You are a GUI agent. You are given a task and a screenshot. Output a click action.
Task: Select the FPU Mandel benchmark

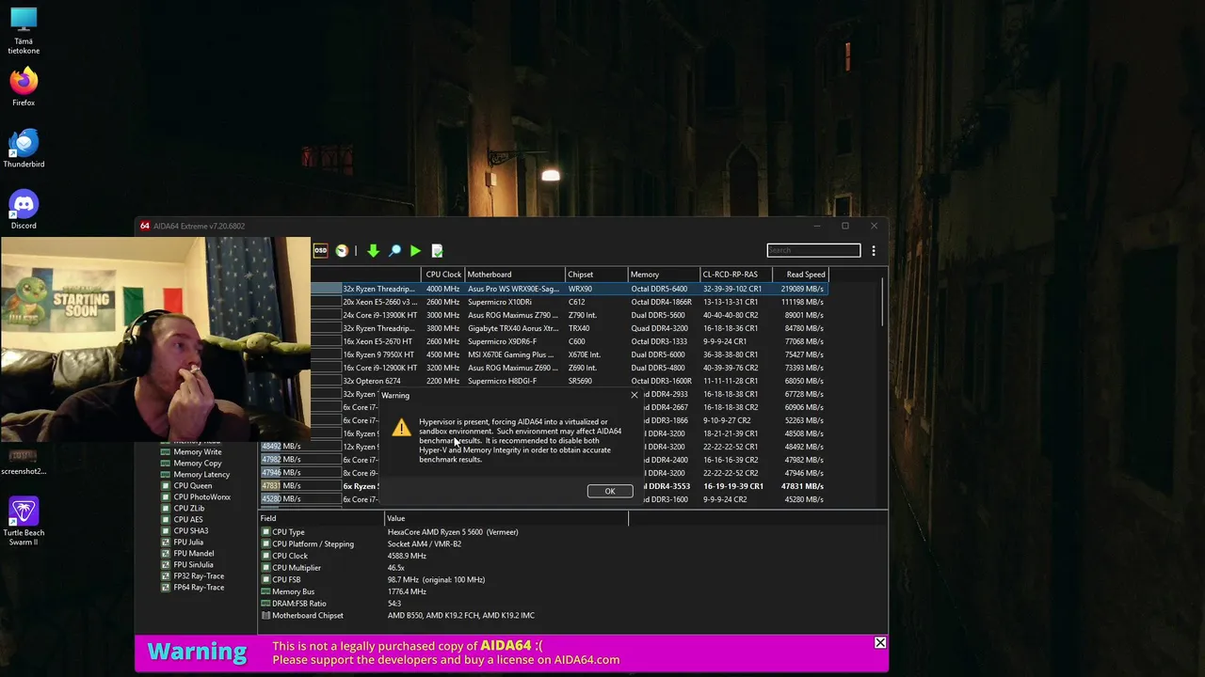(x=193, y=554)
